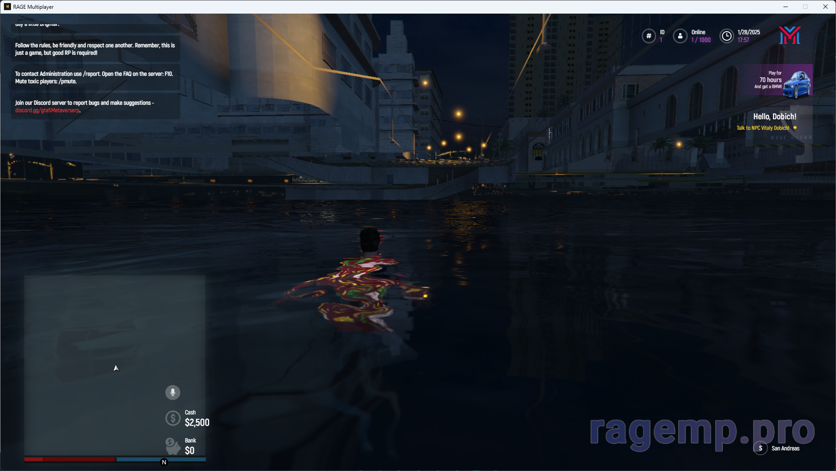Screen dimensions: 836x471
Task: Click the hash ID icon
Action: pos(649,36)
